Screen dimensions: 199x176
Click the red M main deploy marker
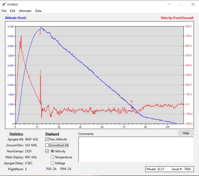pos(131,101)
